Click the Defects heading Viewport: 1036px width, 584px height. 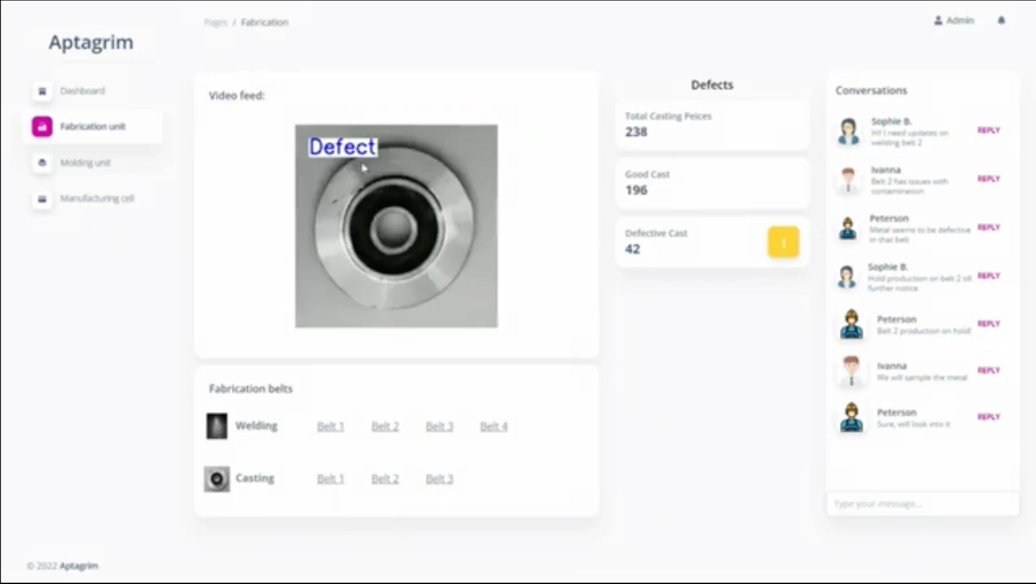coord(712,85)
